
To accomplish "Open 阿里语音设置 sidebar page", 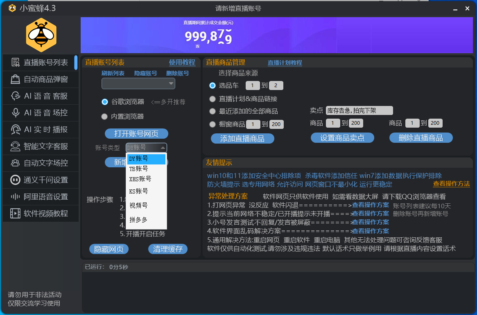I will pyautogui.click(x=41, y=197).
